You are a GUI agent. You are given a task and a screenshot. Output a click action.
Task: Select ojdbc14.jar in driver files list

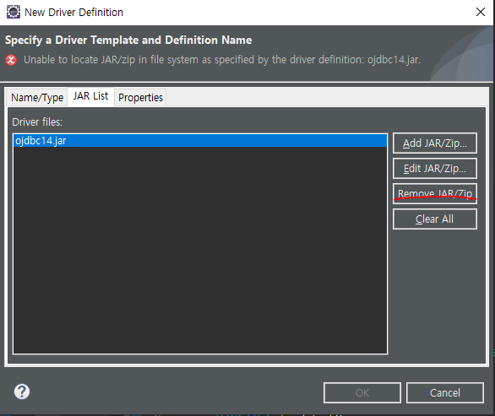[200, 141]
